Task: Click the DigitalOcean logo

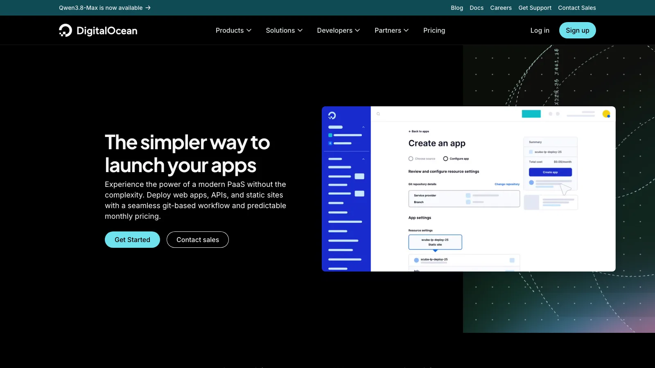Action: tap(98, 30)
